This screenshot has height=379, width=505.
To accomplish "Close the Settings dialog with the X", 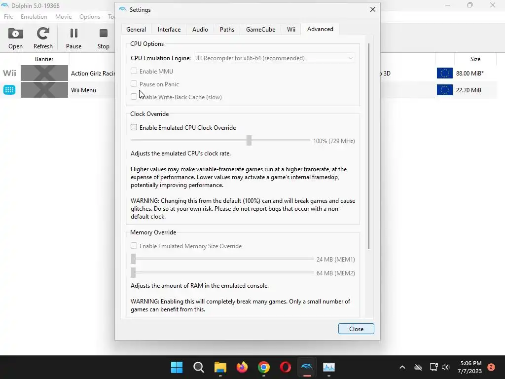I will (x=373, y=10).
